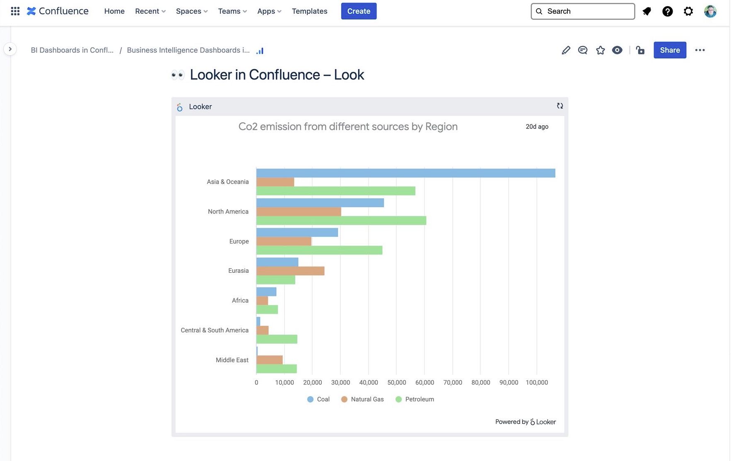Click the 20d ago timestamp
731x461 pixels.
click(x=537, y=126)
